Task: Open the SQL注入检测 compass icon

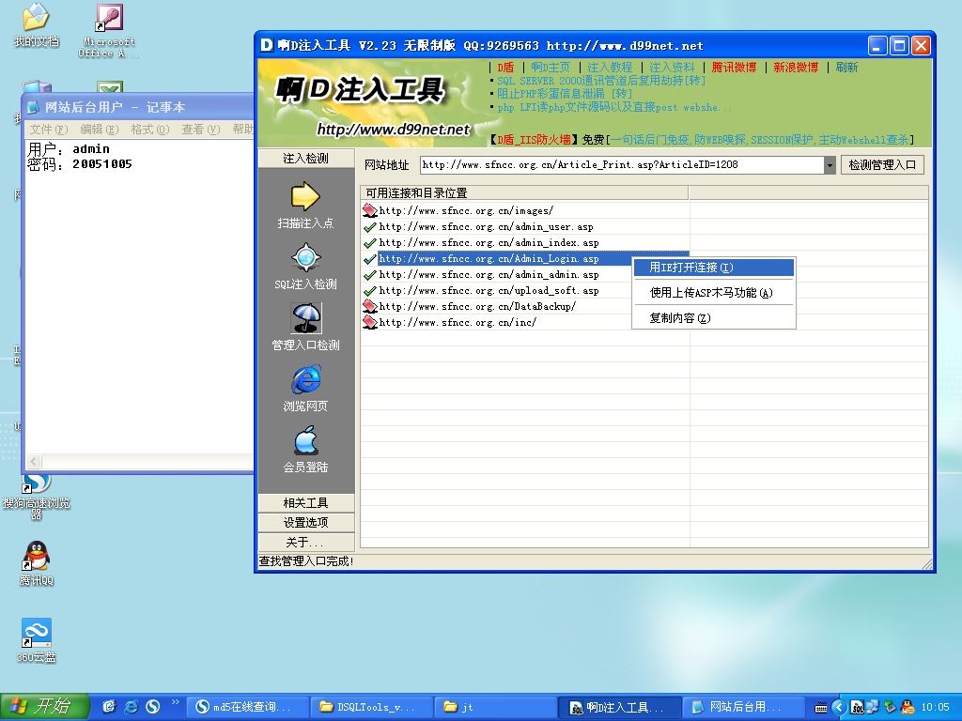Action: click(305, 257)
